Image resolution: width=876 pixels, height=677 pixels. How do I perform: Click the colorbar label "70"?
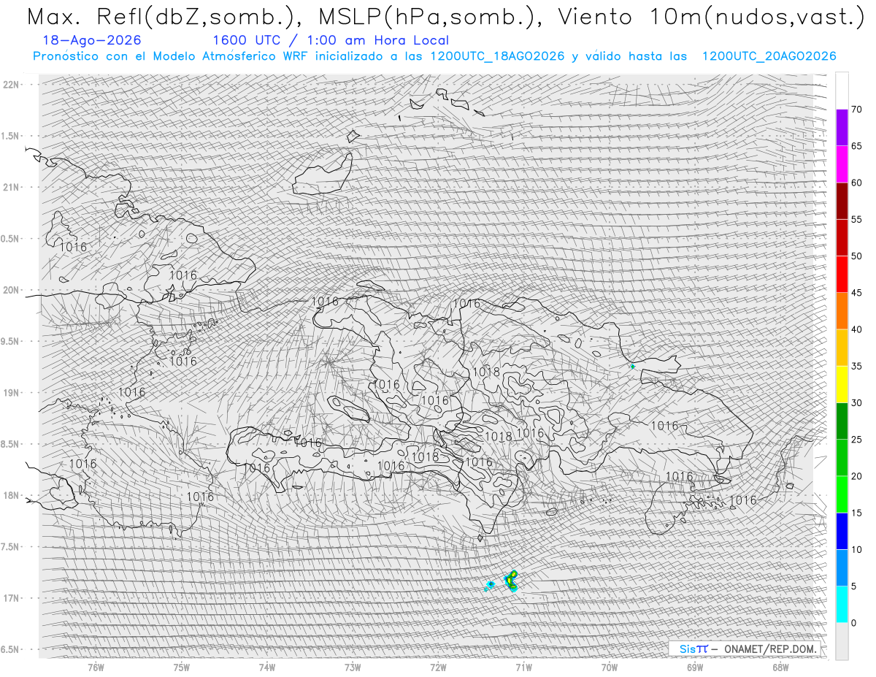tap(856, 110)
